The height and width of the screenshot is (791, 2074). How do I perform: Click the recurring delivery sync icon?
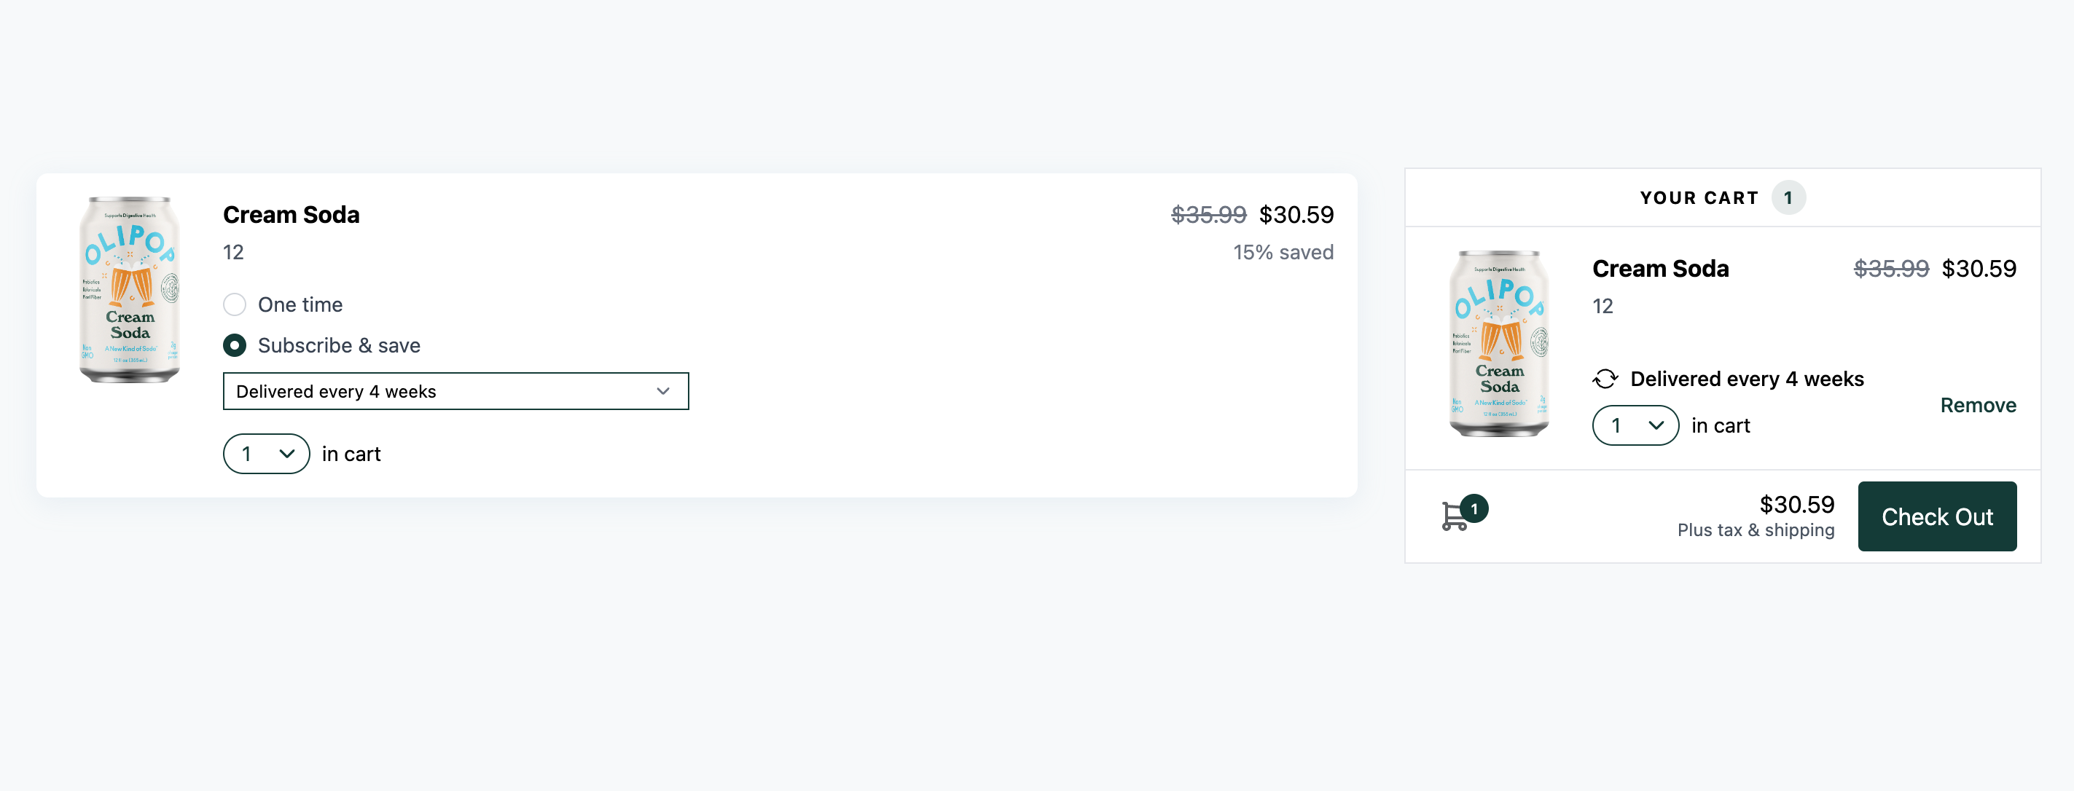point(1605,378)
